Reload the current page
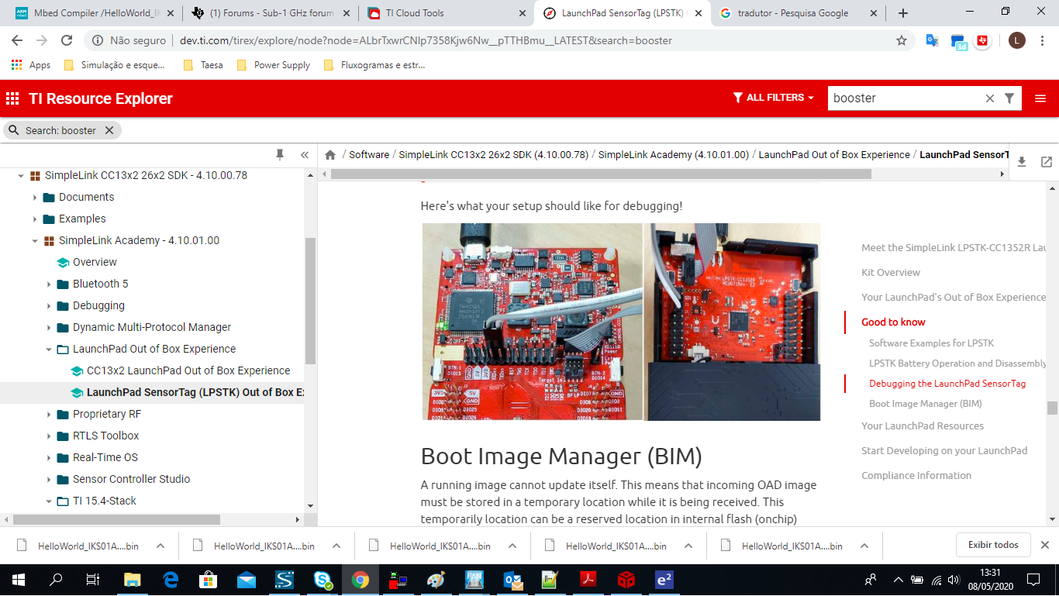This screenshot has height=596, width=1059. 67,40
